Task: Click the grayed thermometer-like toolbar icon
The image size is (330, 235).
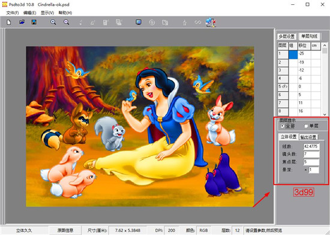Action: [x=80, y=22]
